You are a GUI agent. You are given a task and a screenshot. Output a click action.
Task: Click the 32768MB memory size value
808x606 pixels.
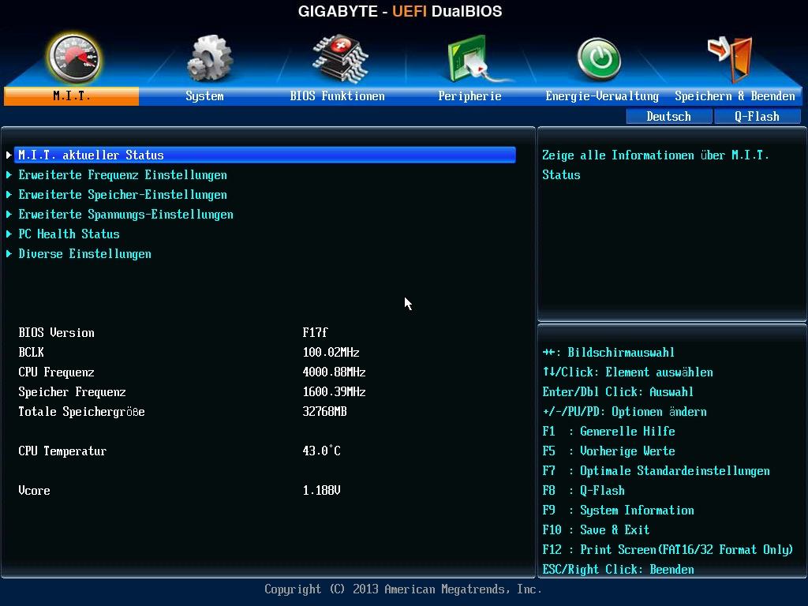tap(324, 412)
